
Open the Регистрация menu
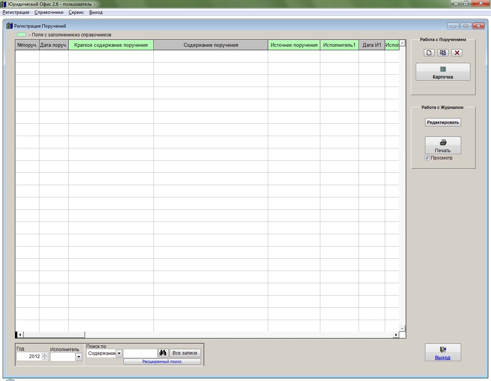click(16, 12)
